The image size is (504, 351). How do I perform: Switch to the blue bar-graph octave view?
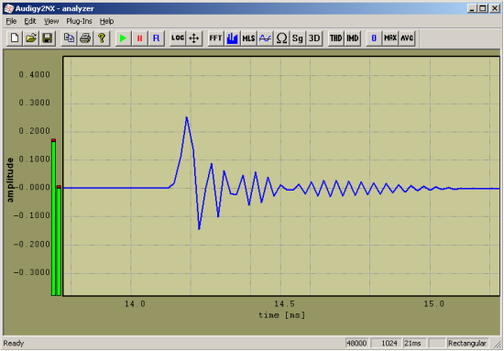232,38
